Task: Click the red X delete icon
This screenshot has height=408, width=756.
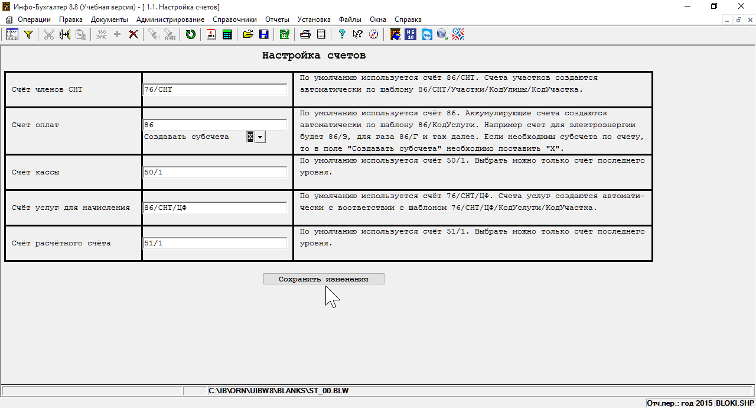Action: (133, 34)
